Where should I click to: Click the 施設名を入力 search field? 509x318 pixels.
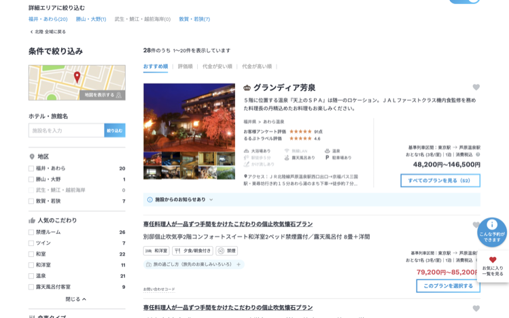66,130
